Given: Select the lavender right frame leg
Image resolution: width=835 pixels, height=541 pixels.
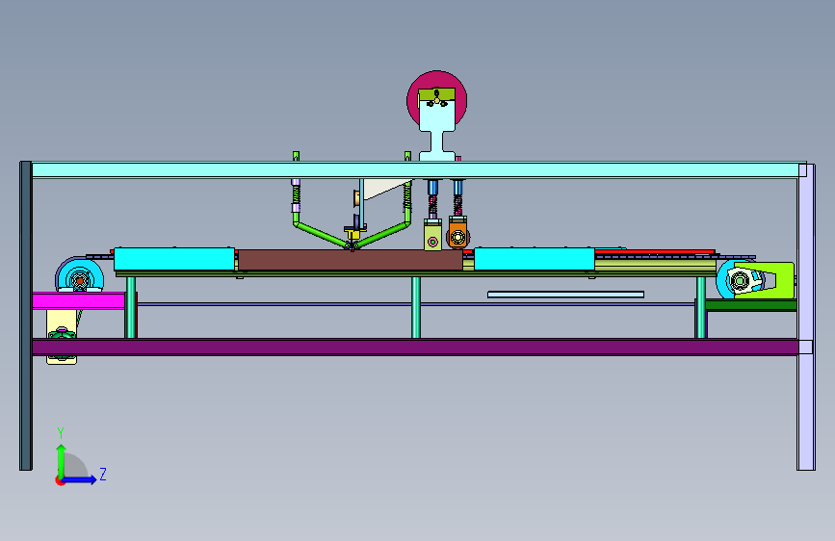Looking at the screenshot, I should [806, 317].
